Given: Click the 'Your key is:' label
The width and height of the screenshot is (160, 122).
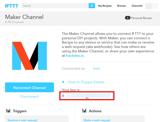Looking at the screenshot, I should pyautogui.click(x=71, y=90).
